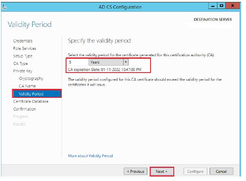Click the Previous button

(x=135, y=171)
